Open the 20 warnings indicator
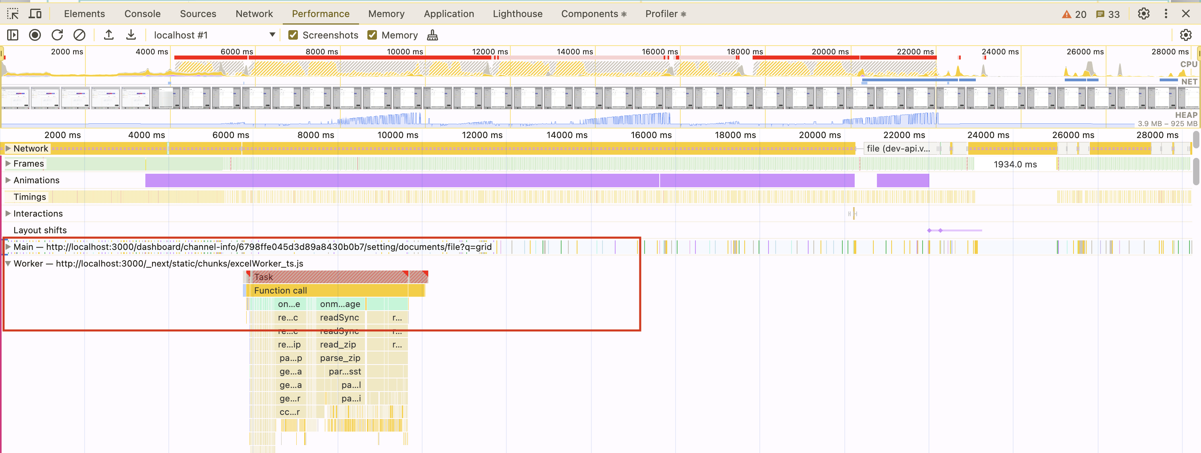The height and width of the screenshot is (453, 1201). [x=1074, y=14]
